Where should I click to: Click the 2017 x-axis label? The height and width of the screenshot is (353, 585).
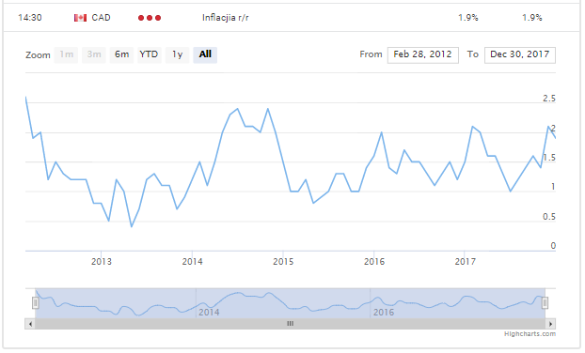pyautogui.click(x=466, y=262)
